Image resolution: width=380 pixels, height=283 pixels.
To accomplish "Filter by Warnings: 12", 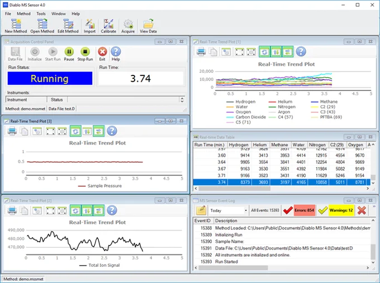I will [x=341, y=210].
